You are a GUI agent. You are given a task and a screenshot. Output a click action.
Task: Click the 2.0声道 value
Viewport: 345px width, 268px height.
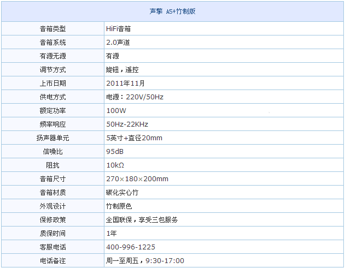coord(118,42)
